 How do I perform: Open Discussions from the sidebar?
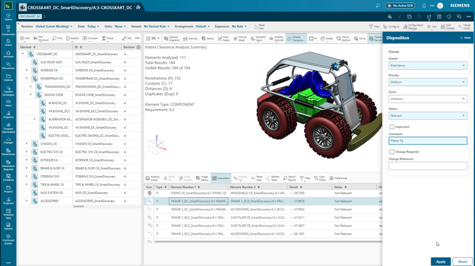[8, 65]
